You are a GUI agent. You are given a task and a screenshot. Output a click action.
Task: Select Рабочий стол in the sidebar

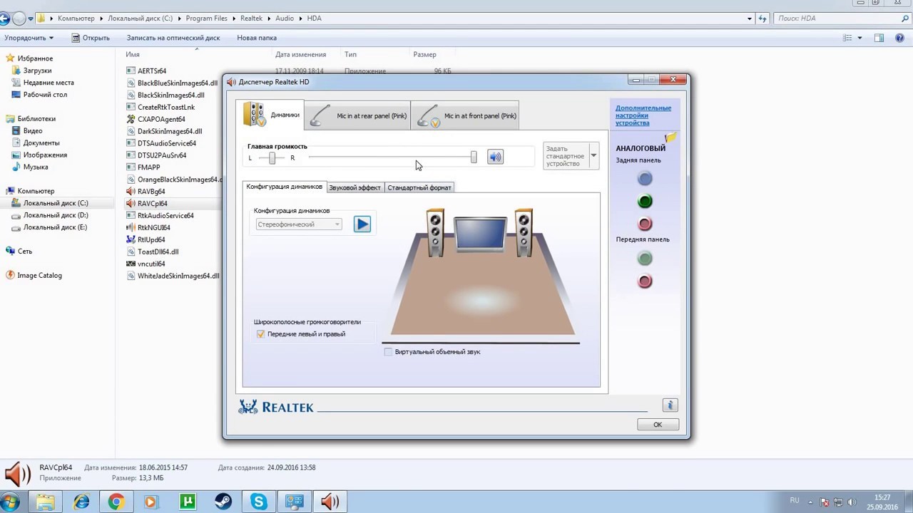pyautogui.click(x=45, y=94)
